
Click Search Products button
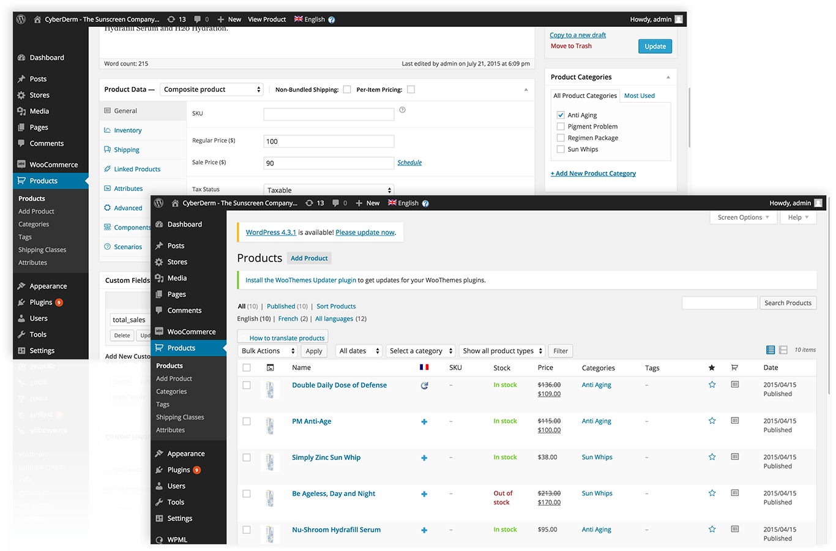point(788,303)
